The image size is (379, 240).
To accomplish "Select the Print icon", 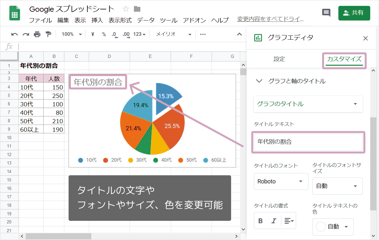I will pyautogui.click(x=37, y=34).
